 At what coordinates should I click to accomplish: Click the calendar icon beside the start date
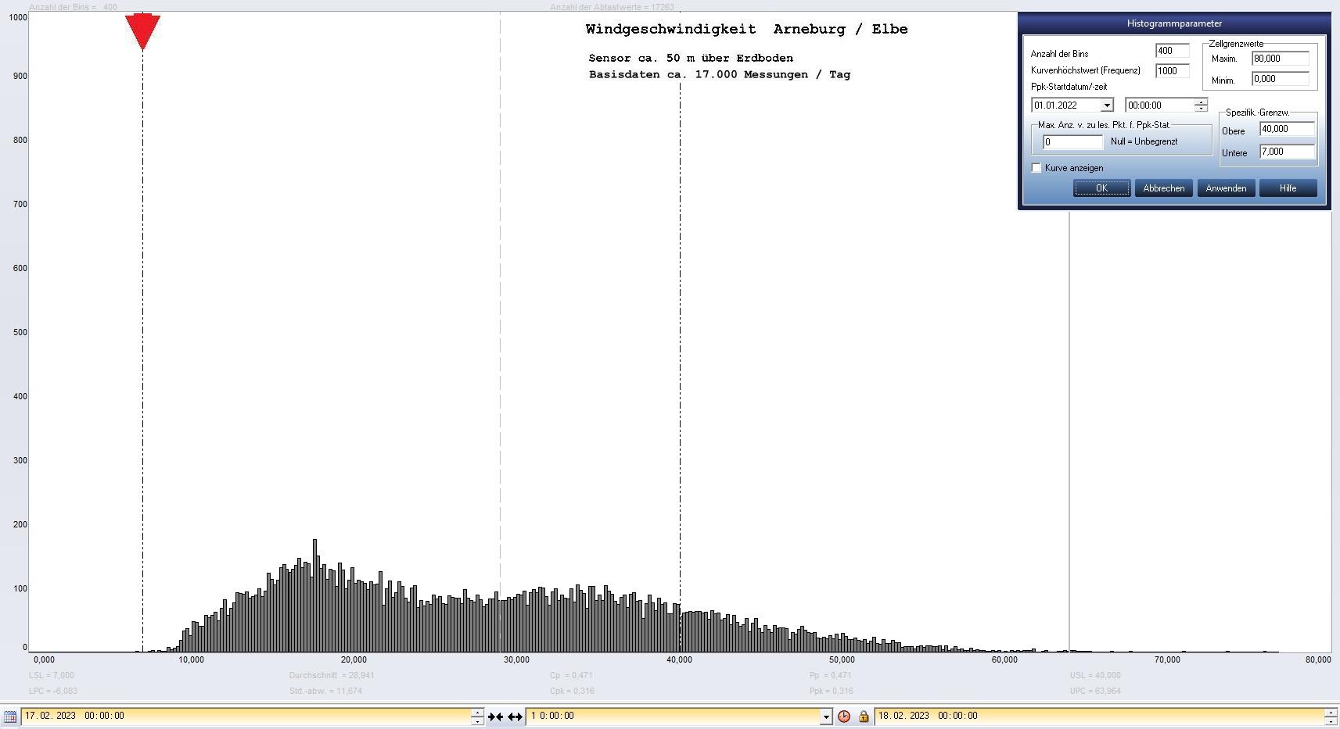(x=9, y=716)
